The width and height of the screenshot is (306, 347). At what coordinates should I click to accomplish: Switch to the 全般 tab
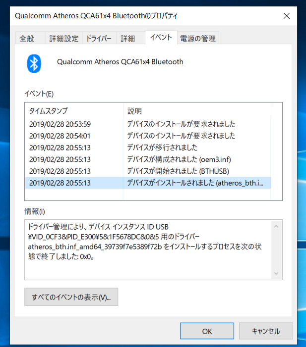30,38
